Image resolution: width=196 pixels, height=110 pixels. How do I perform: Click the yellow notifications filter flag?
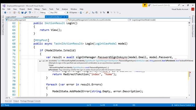pyautogui.click(x=145, y=5)
